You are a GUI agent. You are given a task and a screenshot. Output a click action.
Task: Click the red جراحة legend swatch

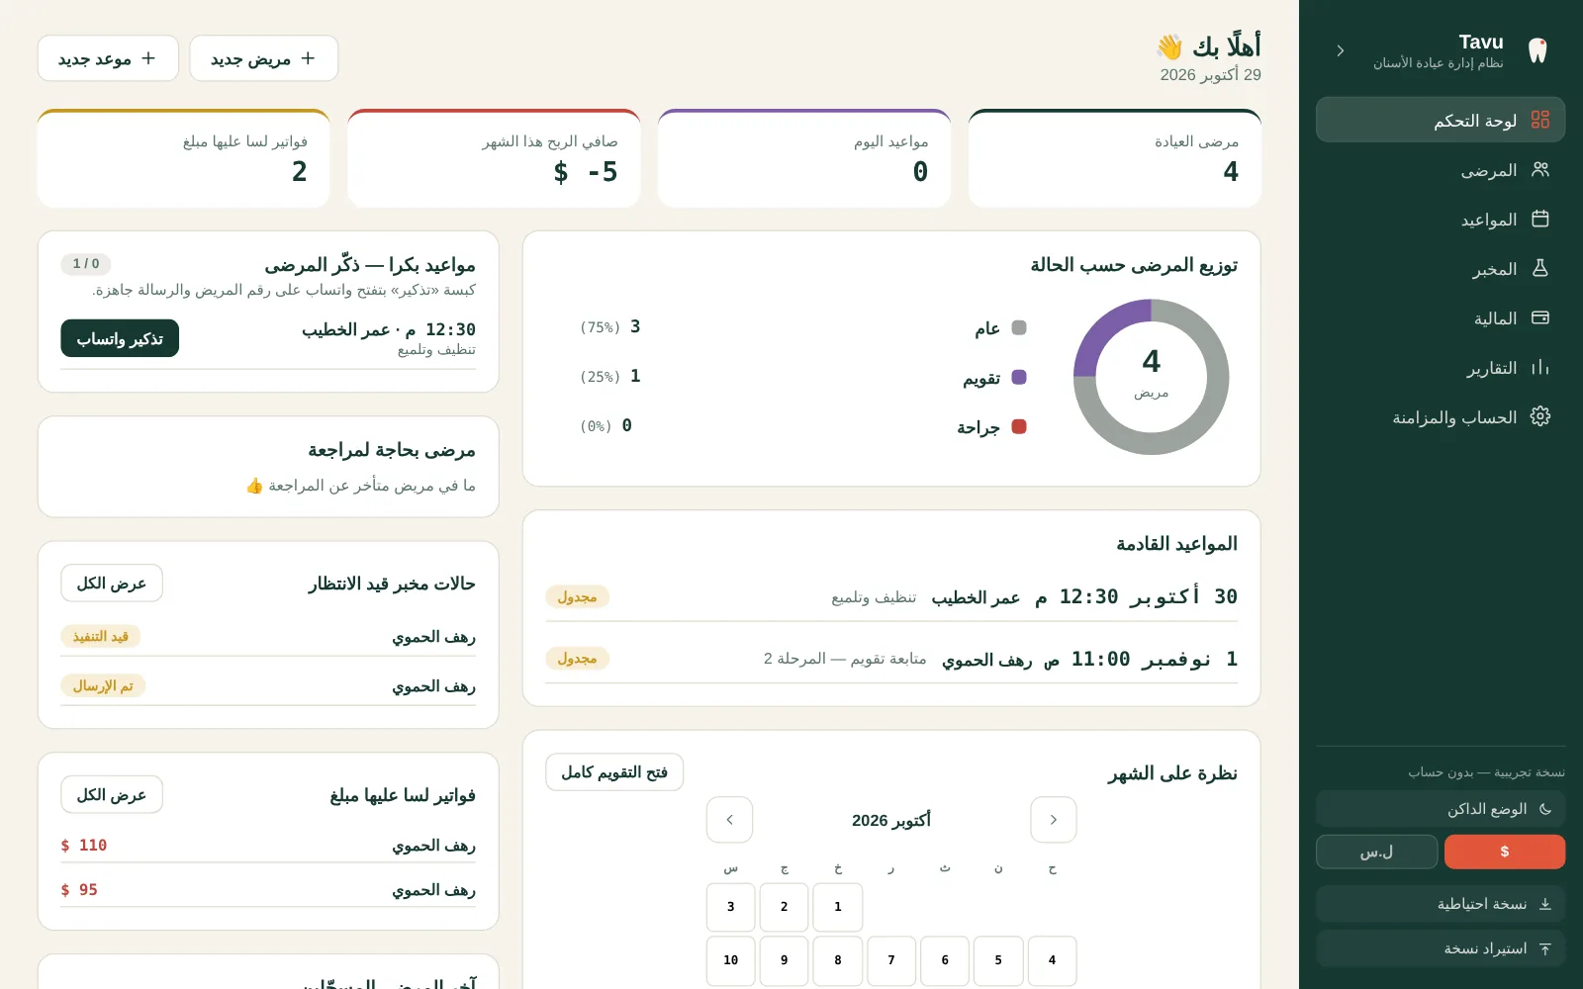coord(1019,426)
